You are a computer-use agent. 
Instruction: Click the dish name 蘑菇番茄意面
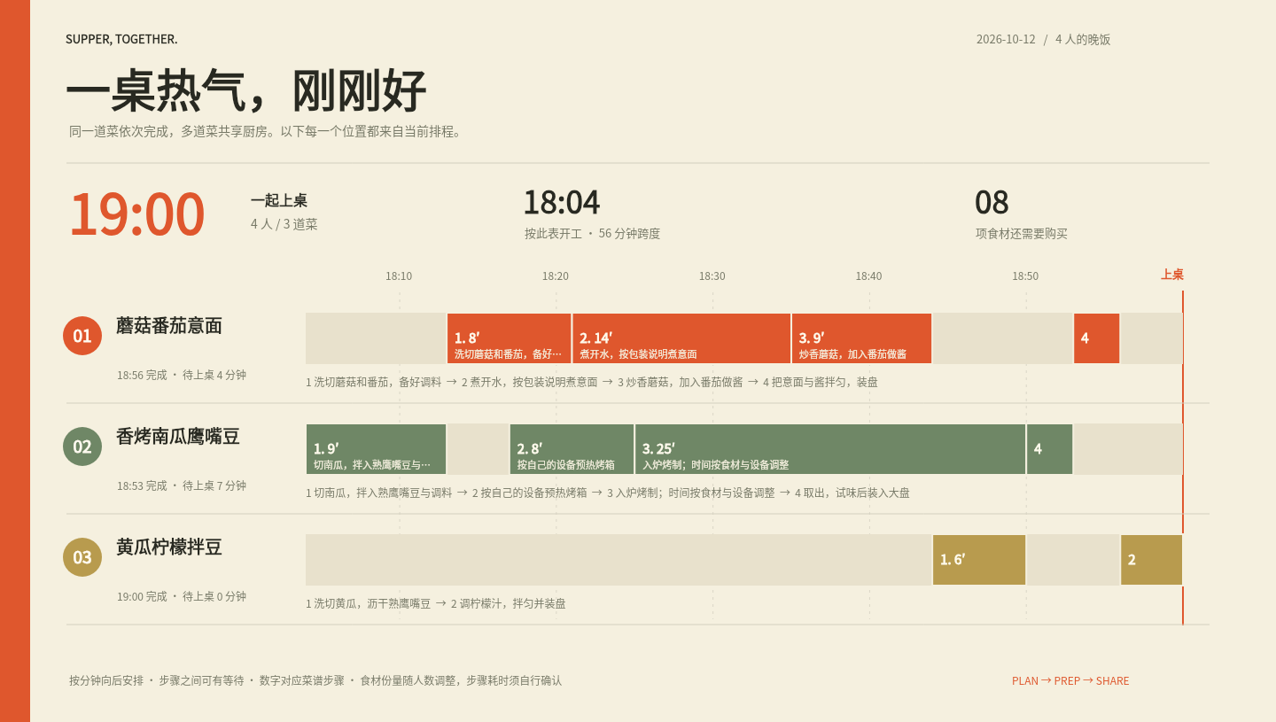click(169, 326)
